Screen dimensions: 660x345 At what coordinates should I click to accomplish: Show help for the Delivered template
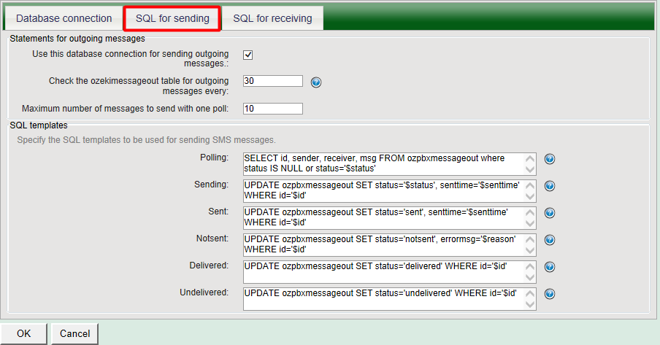[550, 267]
